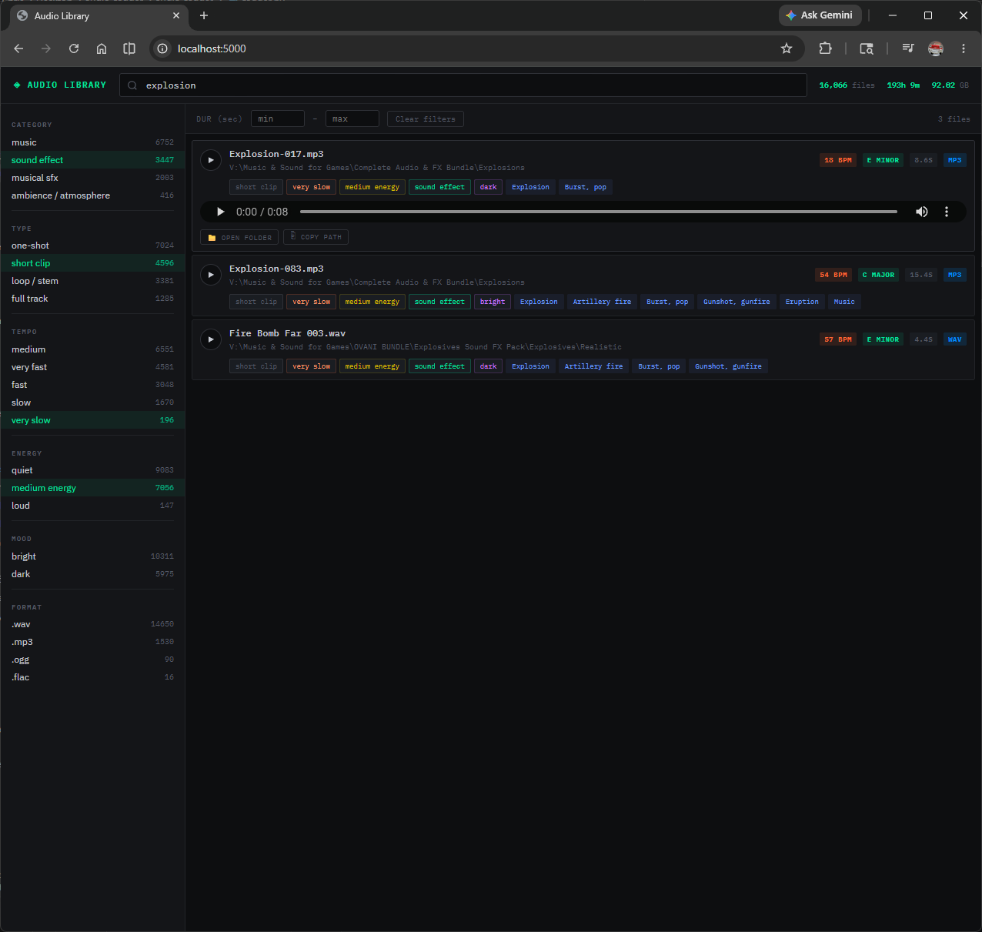
Task: Click the Gunshot, gunfire tag on Explosion-083
Action: (736, 302)
